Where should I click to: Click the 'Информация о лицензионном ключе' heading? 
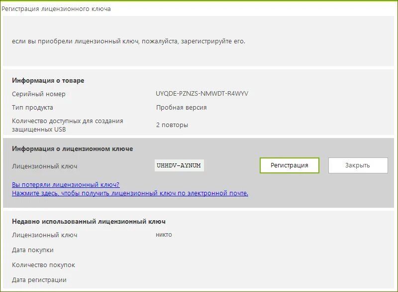(72, 148)
